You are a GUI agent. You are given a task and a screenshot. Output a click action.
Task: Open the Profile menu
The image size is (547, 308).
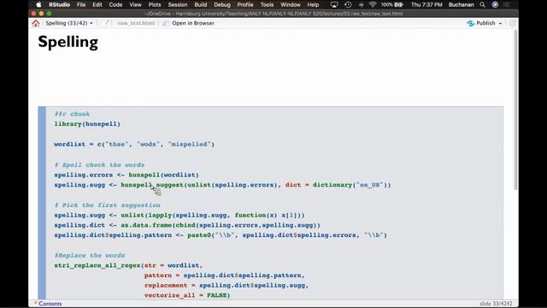pyautogui.click(x=245, y=4)
